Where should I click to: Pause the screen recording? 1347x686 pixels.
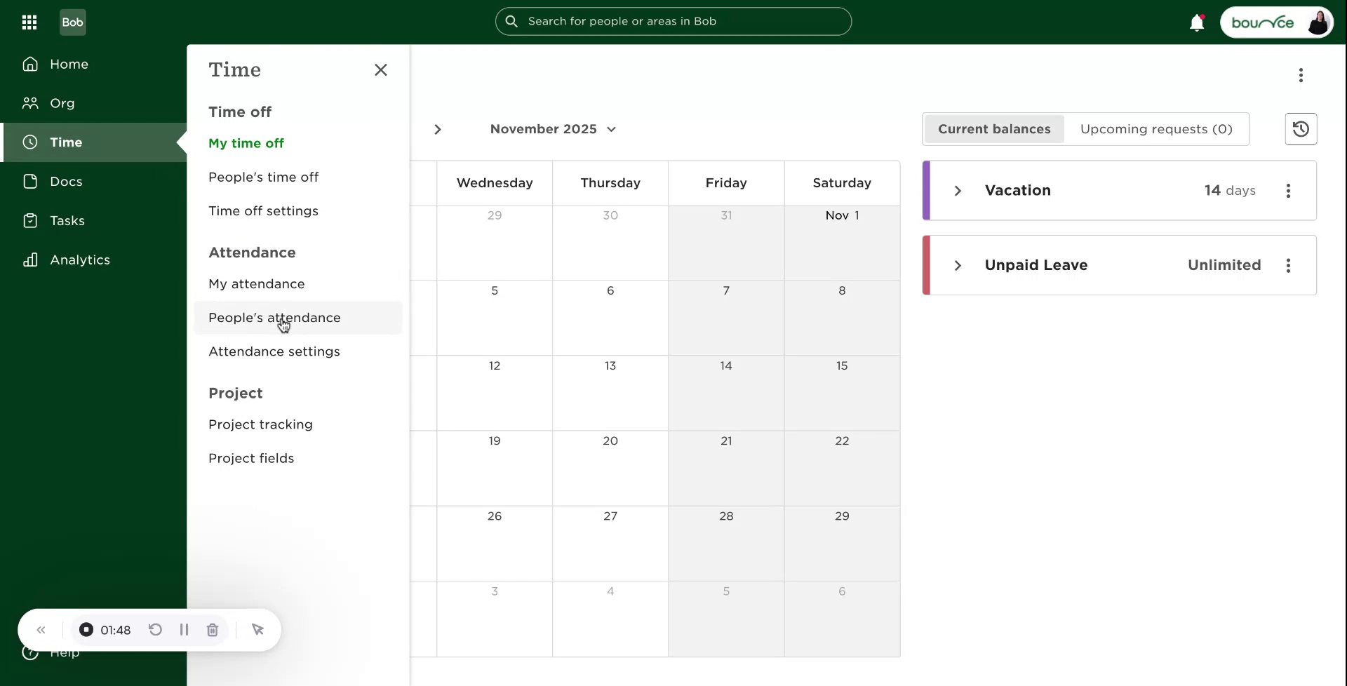pyautogui.click(x=184, y=630)
